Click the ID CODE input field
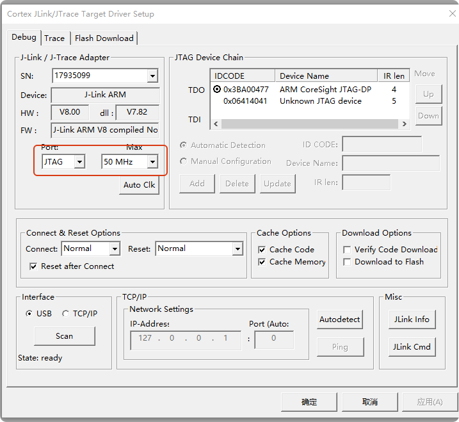 click(x=382, y=144)
